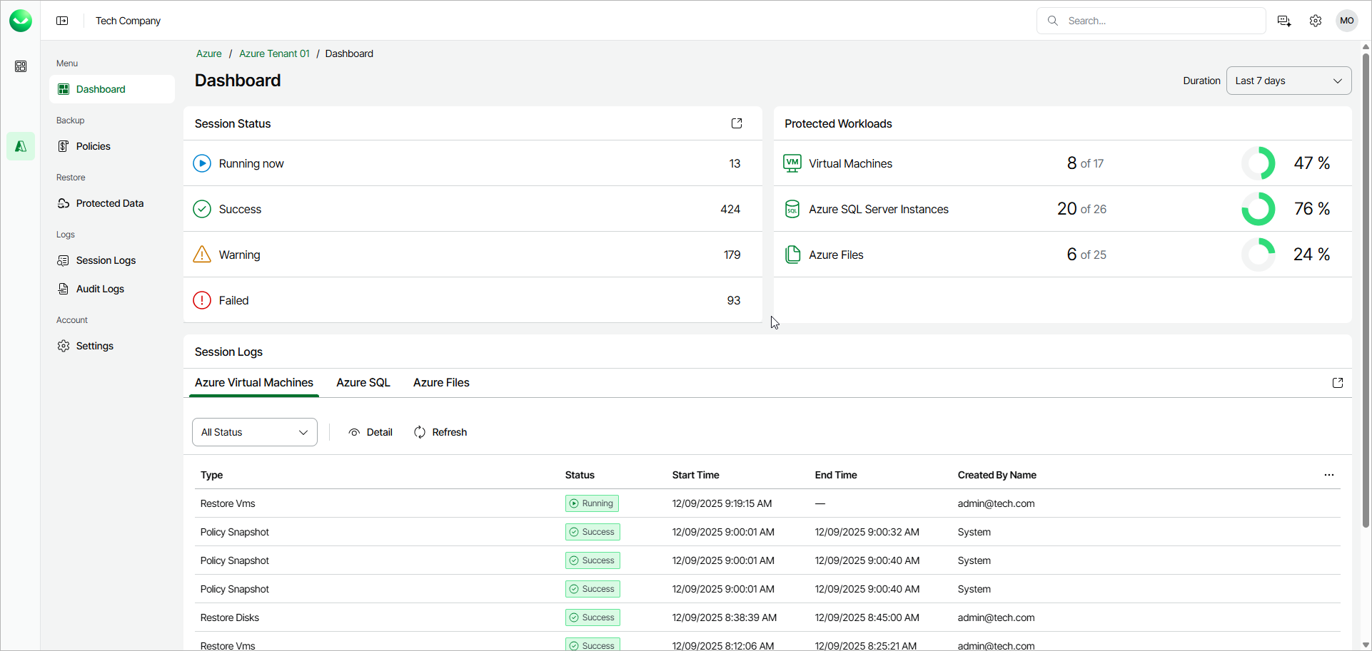1372x651 pixels.
Task: Click start time 12/09/2025 9:19:15 AM
Action: (722, 503)
